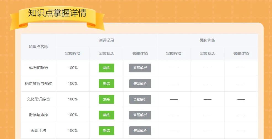Image resolution: width=272 pixels, height=139 pixels.
Task: Click the 文化常识综合 knowledge point name
Action: pyautogui.click(x=38, y=99)
